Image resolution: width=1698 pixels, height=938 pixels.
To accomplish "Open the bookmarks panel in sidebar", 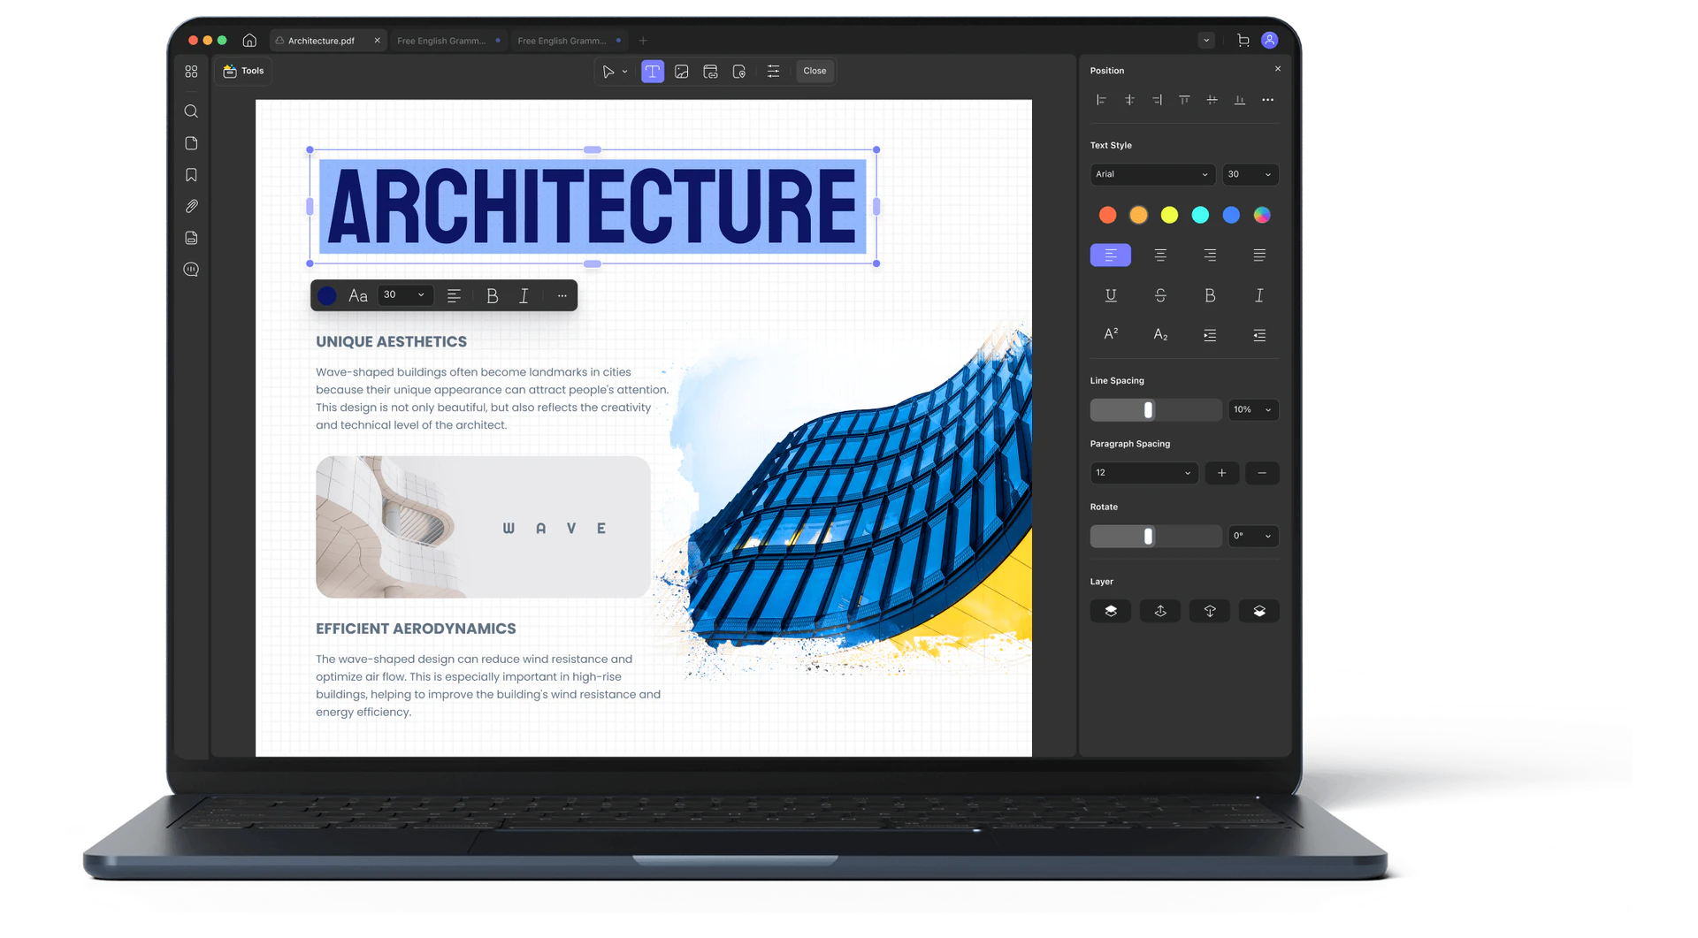I will 191,175.
